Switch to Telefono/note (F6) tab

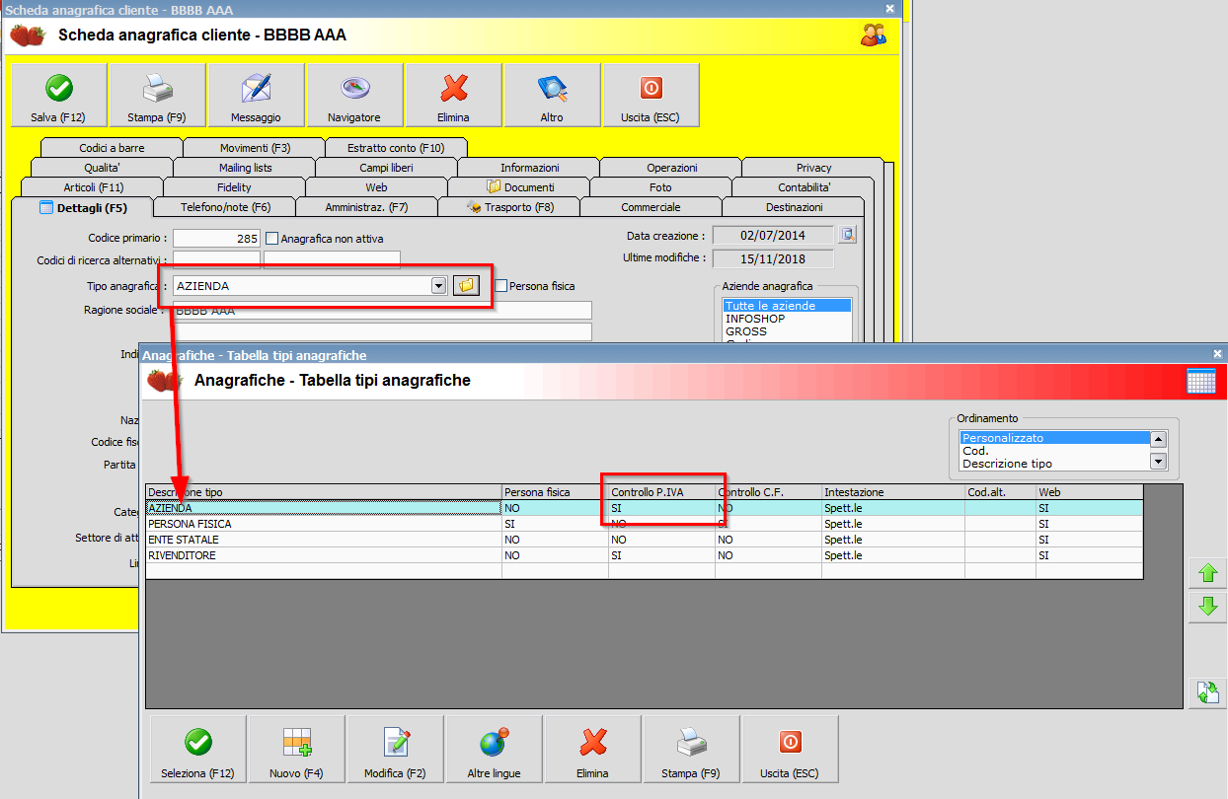click(225, 207)
